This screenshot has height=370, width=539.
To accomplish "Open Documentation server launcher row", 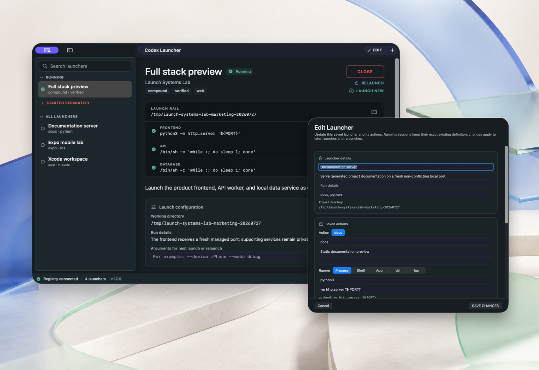I will [x=85, y=128].
